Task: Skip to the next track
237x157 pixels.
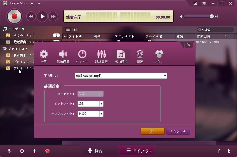Action: point(53,16)
